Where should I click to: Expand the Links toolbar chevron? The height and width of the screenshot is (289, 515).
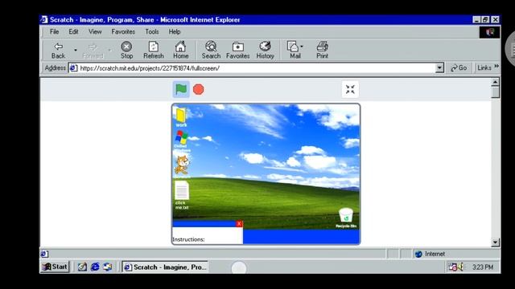(496, 67)
